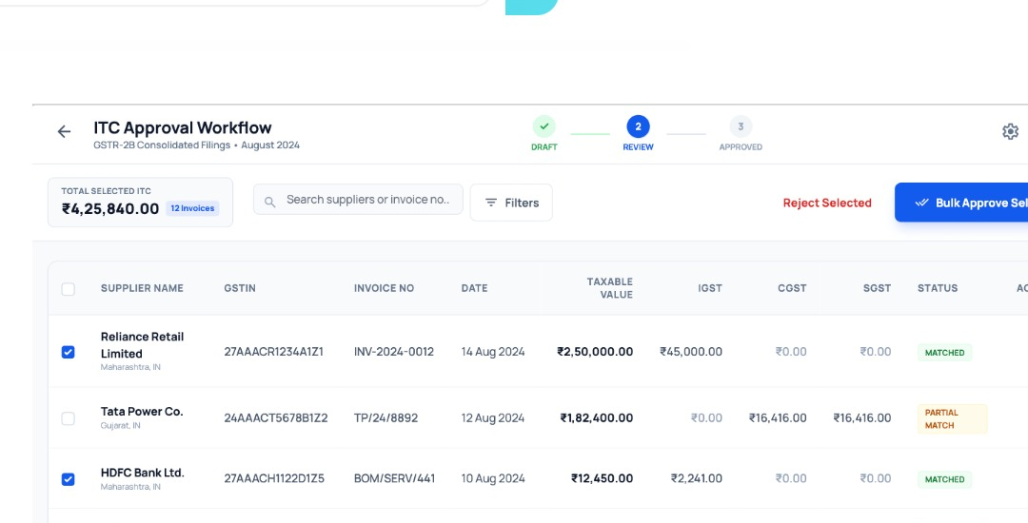Click GSTIN 27AAACH1122D1Z5
Image resolution: width=1028 pixels, height=523 pixels.
274,478
